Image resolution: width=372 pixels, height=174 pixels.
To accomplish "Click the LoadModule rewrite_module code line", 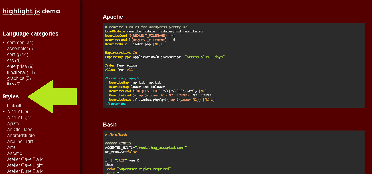I will click(154, 31).
